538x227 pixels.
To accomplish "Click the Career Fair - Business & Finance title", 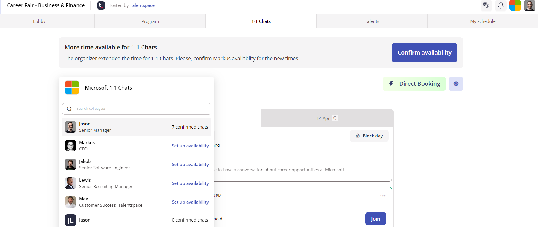I will [x=46, y=5].
